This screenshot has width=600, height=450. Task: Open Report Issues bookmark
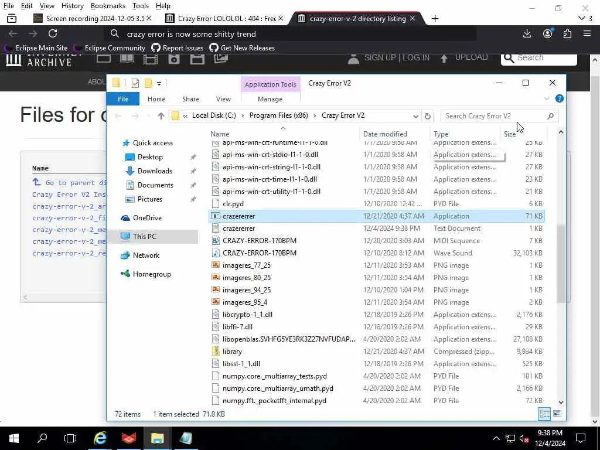(178, 48)
